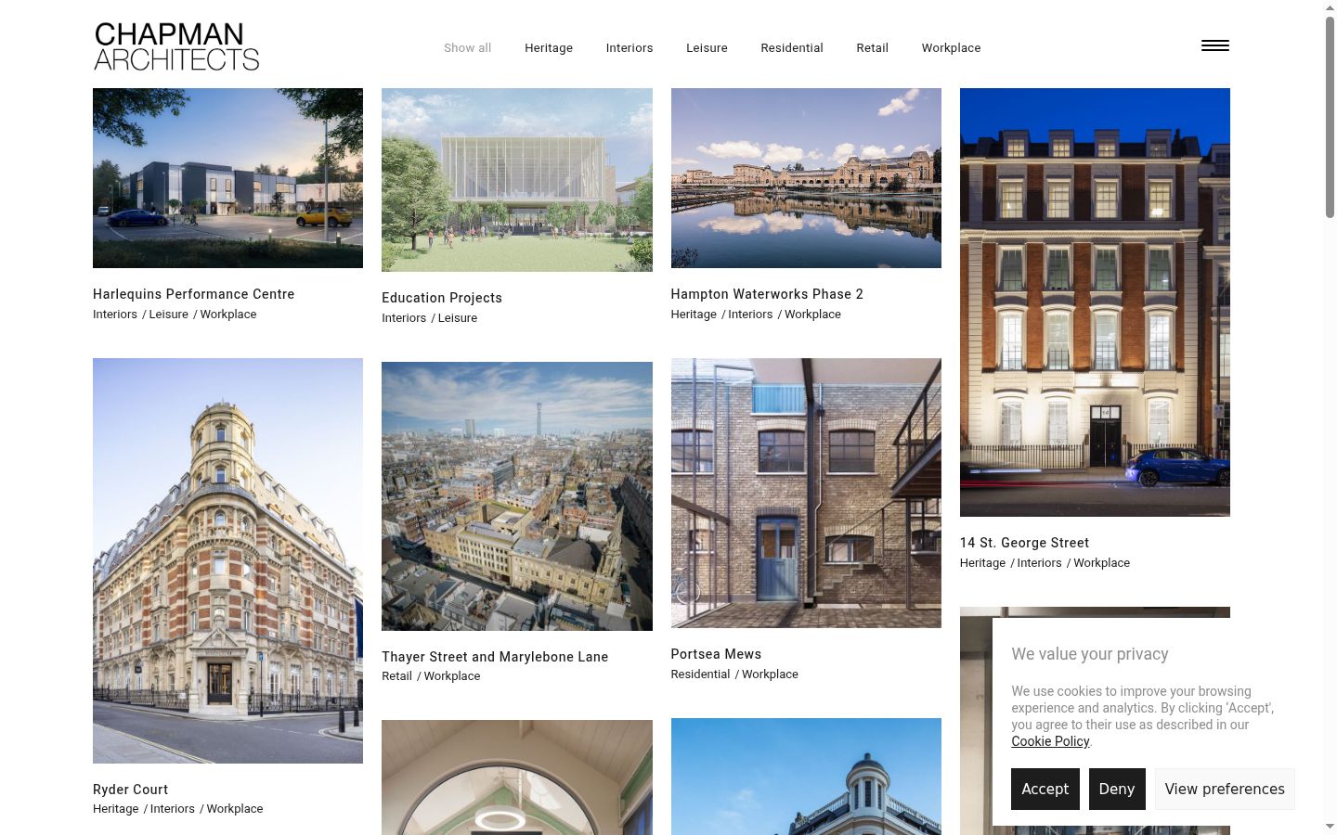Click the page's vertical scrollbar thumb
This screenshot has height=835, width=1337.
pyautogui.click(x=1330, y=116)
